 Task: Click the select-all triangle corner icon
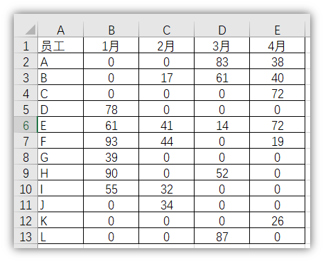click(x=30, y=29)
